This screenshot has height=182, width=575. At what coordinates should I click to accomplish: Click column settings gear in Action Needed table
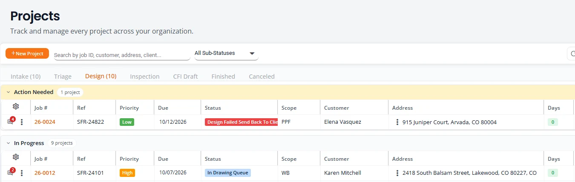(x=16, y=106)
